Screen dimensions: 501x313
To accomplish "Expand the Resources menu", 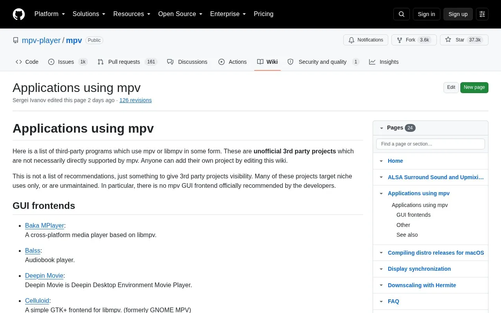I will point(132,14).
